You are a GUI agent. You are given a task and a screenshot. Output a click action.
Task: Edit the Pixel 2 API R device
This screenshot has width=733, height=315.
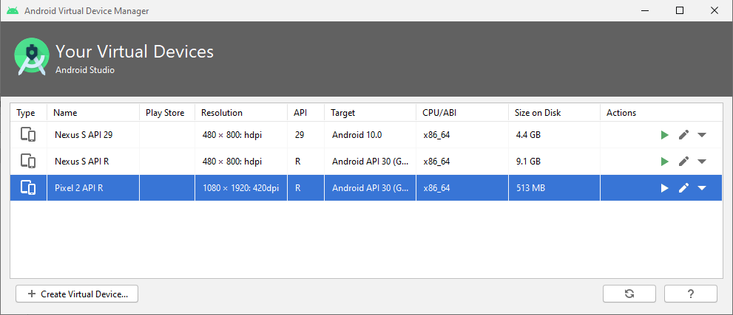pos(683,188)
